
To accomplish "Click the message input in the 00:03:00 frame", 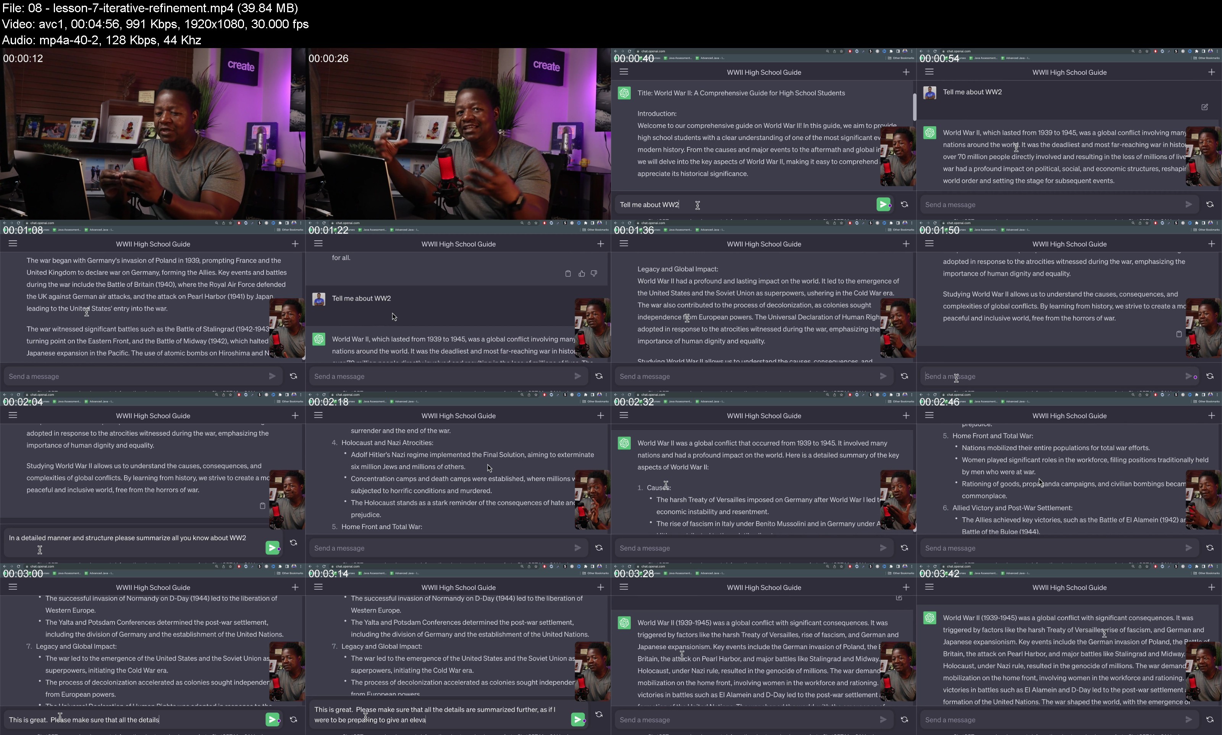I will pyautogui.click(x=143, y=720).
